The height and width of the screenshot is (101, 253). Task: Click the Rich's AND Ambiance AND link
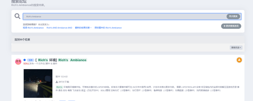[x=59, y=28]
